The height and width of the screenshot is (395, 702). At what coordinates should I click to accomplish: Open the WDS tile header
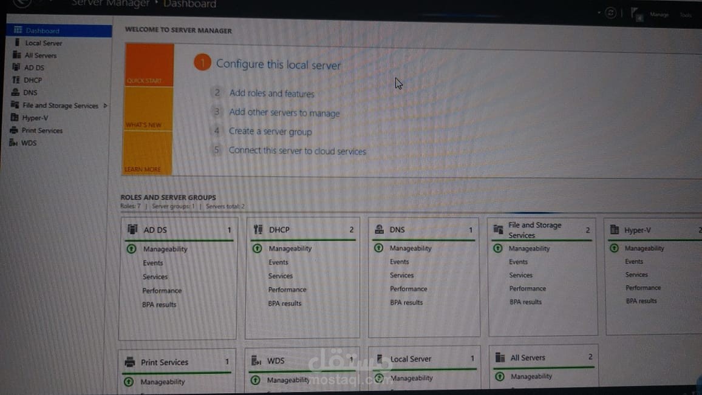pos(302,360)
